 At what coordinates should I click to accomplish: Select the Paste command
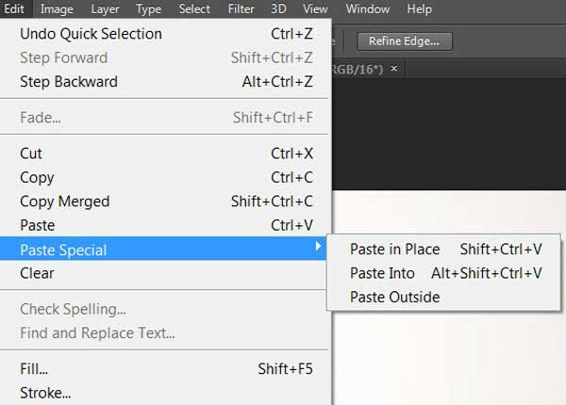click(38, 226)
